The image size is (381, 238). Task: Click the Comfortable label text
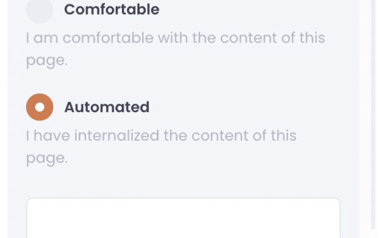click(112, 10)
